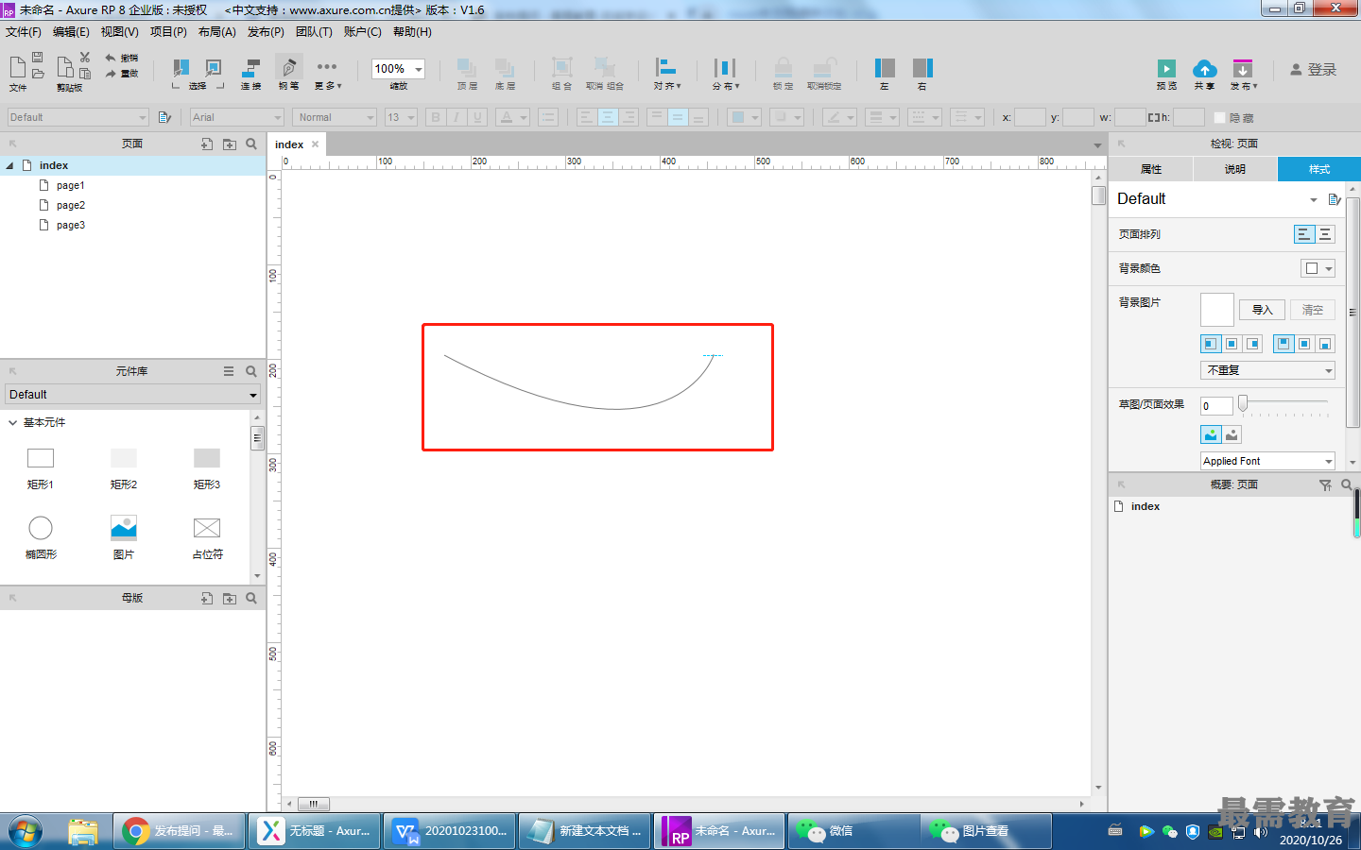Click the sketch effect slider handle
The width and height of the screenshot is (1361, 850).
point(1243,403)
